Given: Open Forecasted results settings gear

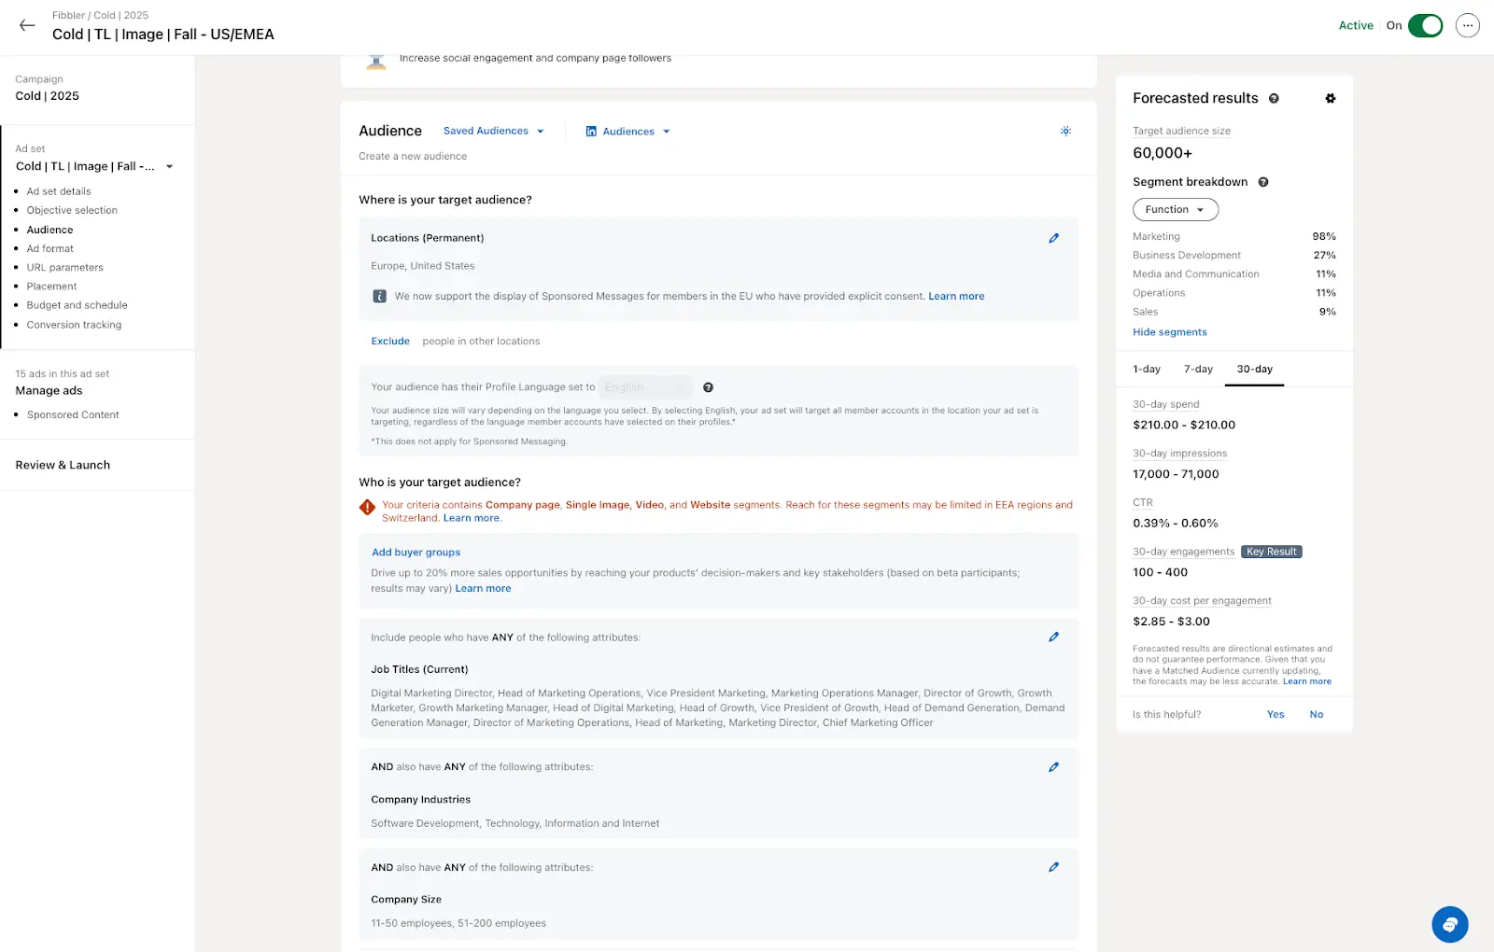Looking at the screenshot, I should (1331, 99).
